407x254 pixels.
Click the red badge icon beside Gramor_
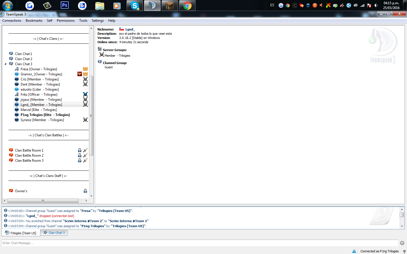tap(80, 74)
